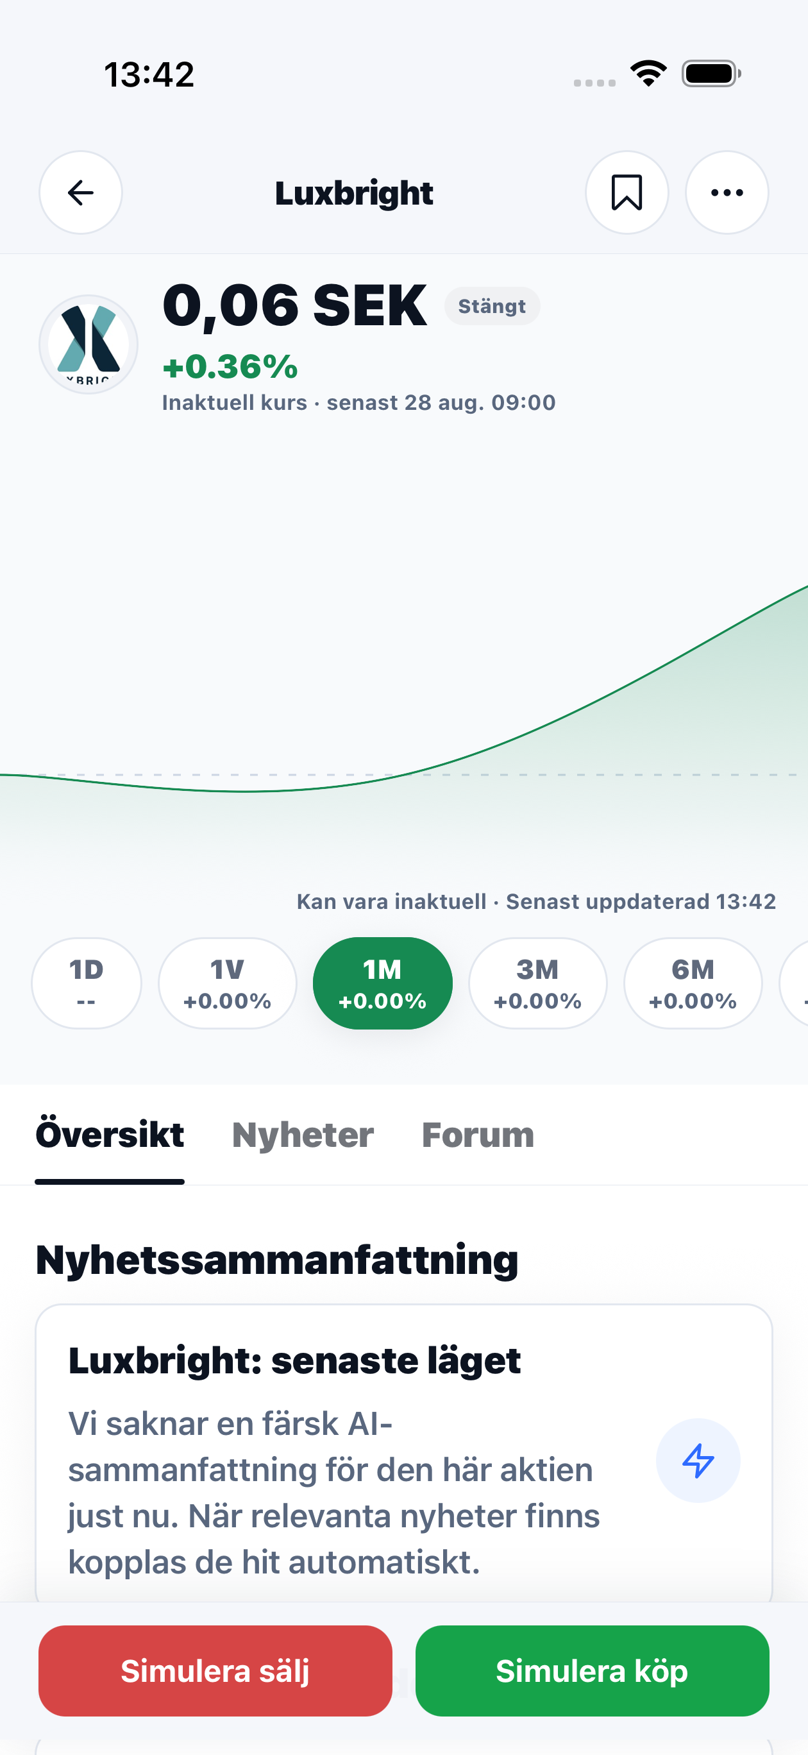Tap the back arrow button
Viewport: 808px width, 1755px height.
point(80,193)
